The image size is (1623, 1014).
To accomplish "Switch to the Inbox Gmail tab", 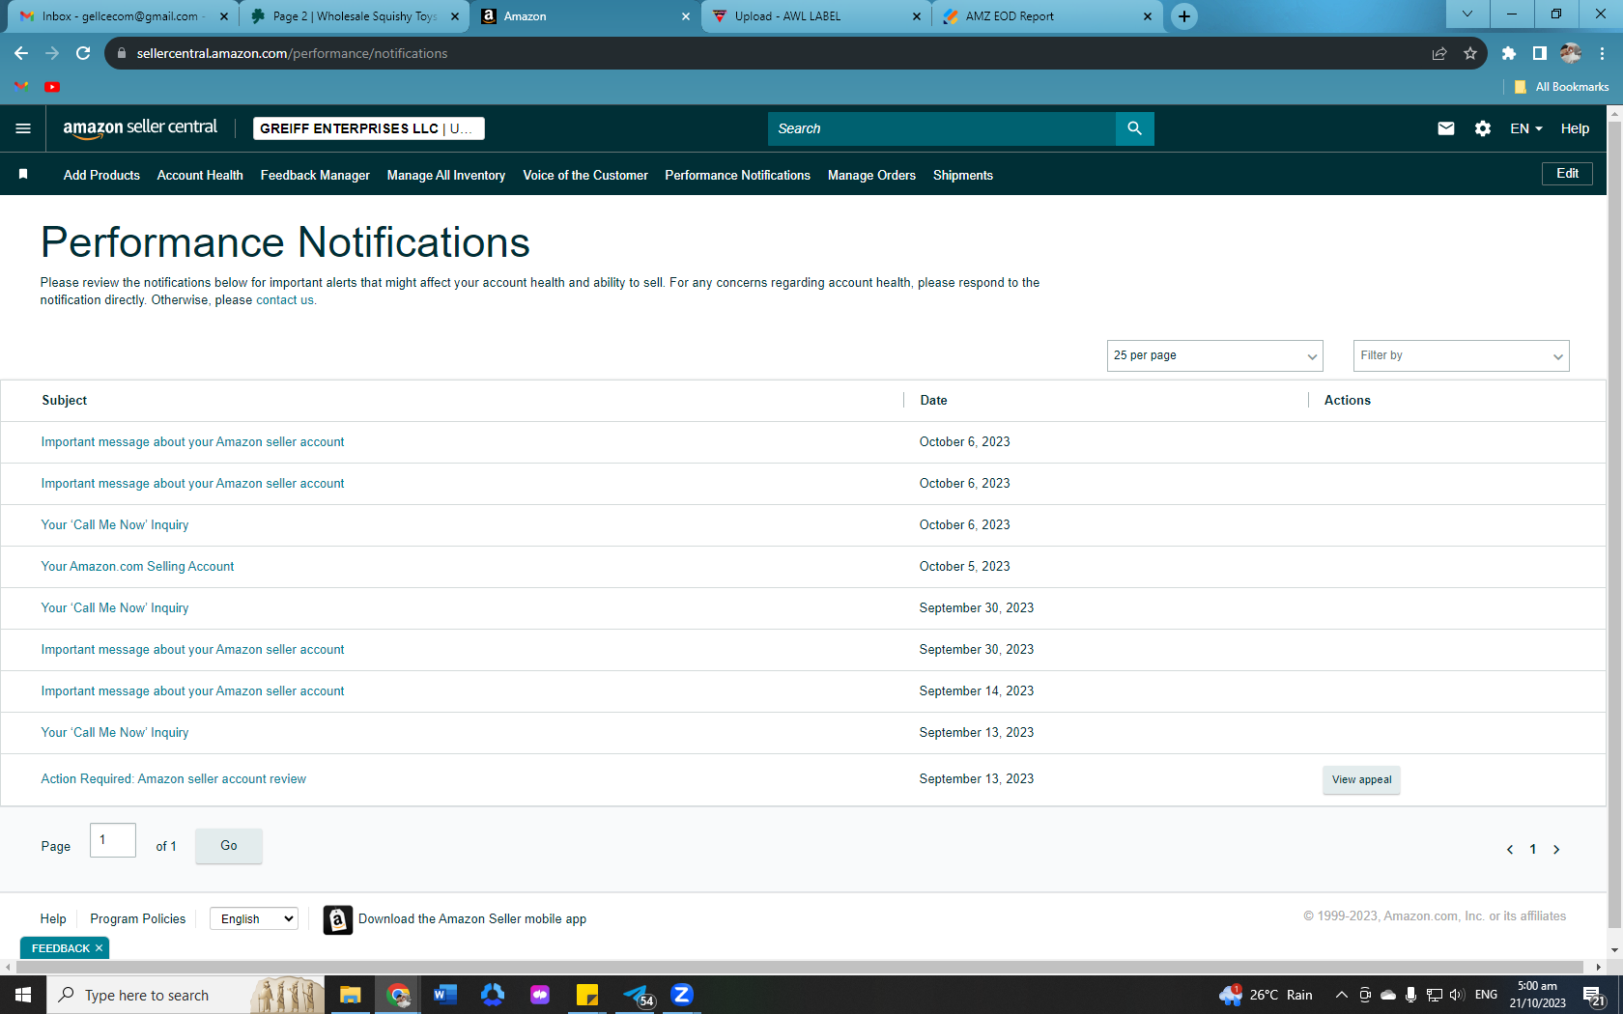I will click(122, 16).
